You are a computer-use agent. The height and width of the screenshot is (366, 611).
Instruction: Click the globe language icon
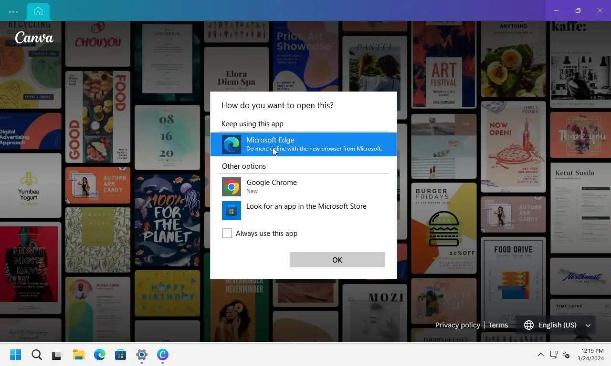point(528,325)
